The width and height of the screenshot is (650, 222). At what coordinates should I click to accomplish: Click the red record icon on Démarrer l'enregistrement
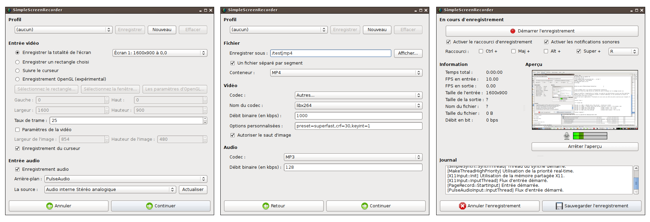coord(512,31)
